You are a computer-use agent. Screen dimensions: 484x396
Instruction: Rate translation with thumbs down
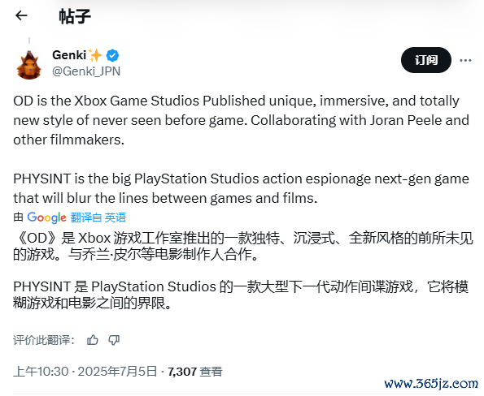(x=114, y=340)
